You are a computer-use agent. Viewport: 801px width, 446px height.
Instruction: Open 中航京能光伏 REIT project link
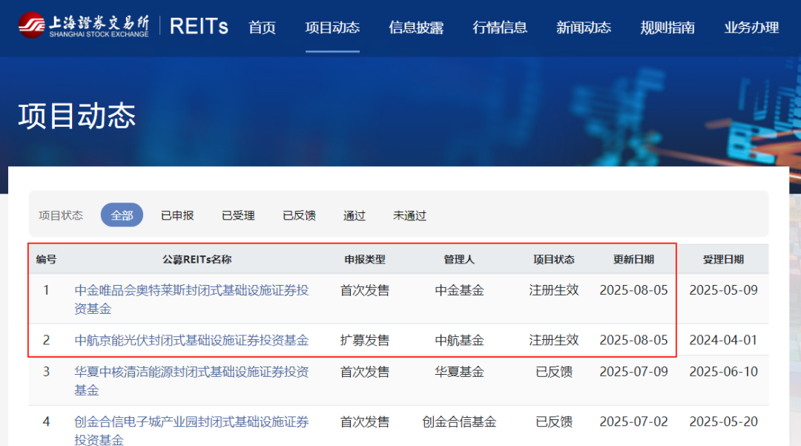[x=191, y=340]
